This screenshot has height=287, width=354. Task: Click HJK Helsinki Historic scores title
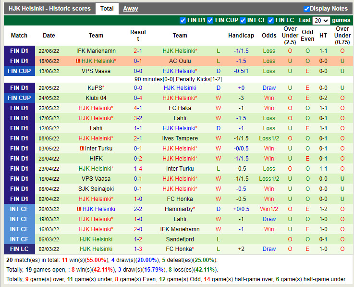pyautogui.click(x=49, y=9)
